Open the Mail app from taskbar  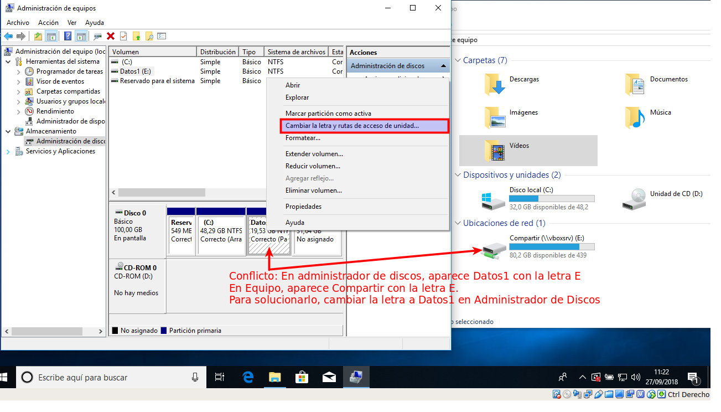[x=329, y=377]
